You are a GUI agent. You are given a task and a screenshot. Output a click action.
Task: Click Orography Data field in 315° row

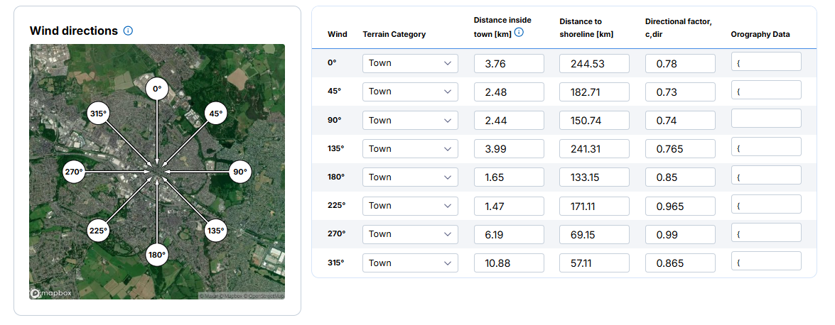coord(766,260)
